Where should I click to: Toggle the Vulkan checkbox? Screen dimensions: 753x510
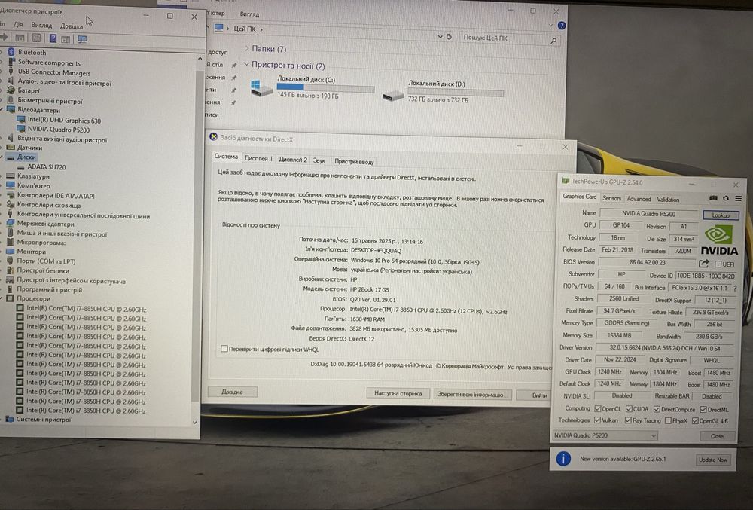click(x=597, y=420)
